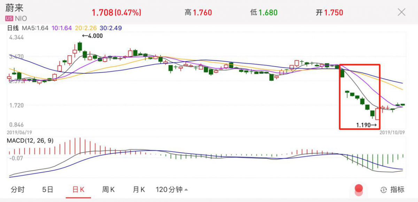Tap the day high value 高 1.760
The image size is (418, 202).
[x=198, y=13]
